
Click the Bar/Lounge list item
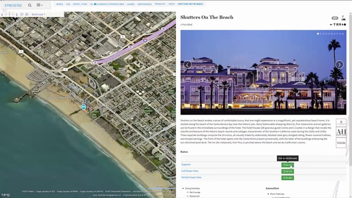pyautogui.click(x=195, y=193)
